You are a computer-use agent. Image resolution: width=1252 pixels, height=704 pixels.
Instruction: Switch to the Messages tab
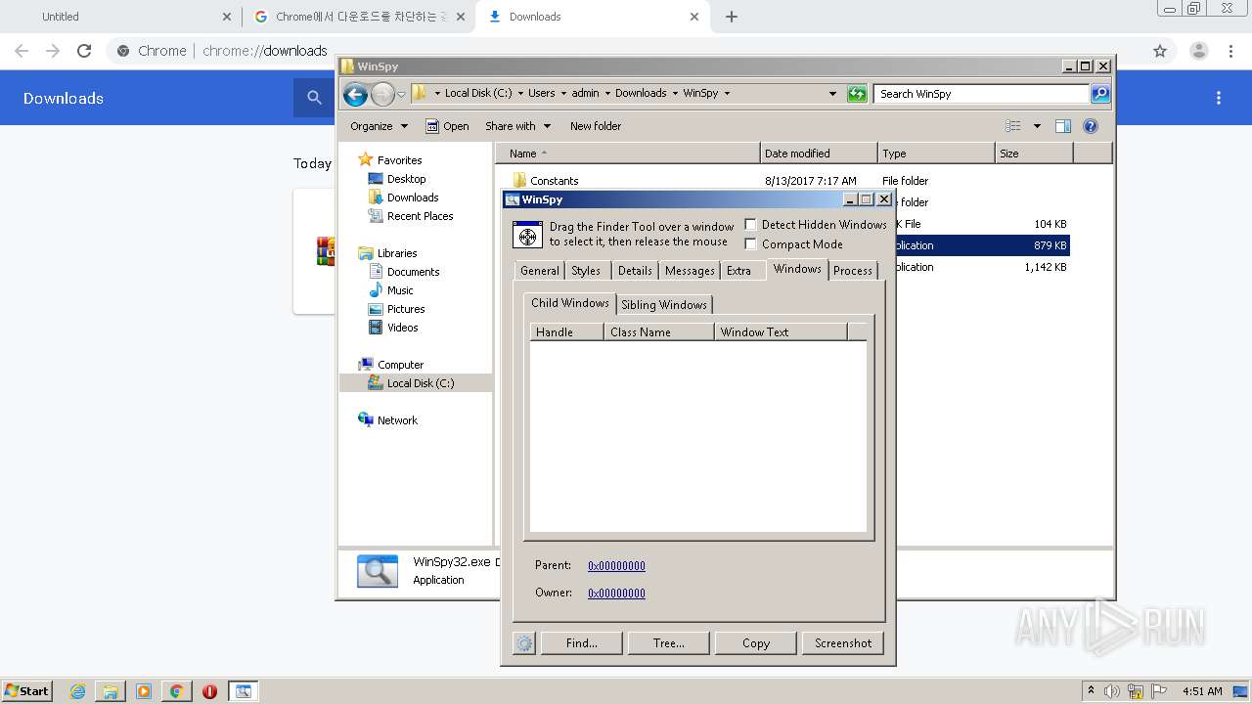click(690, 271)
